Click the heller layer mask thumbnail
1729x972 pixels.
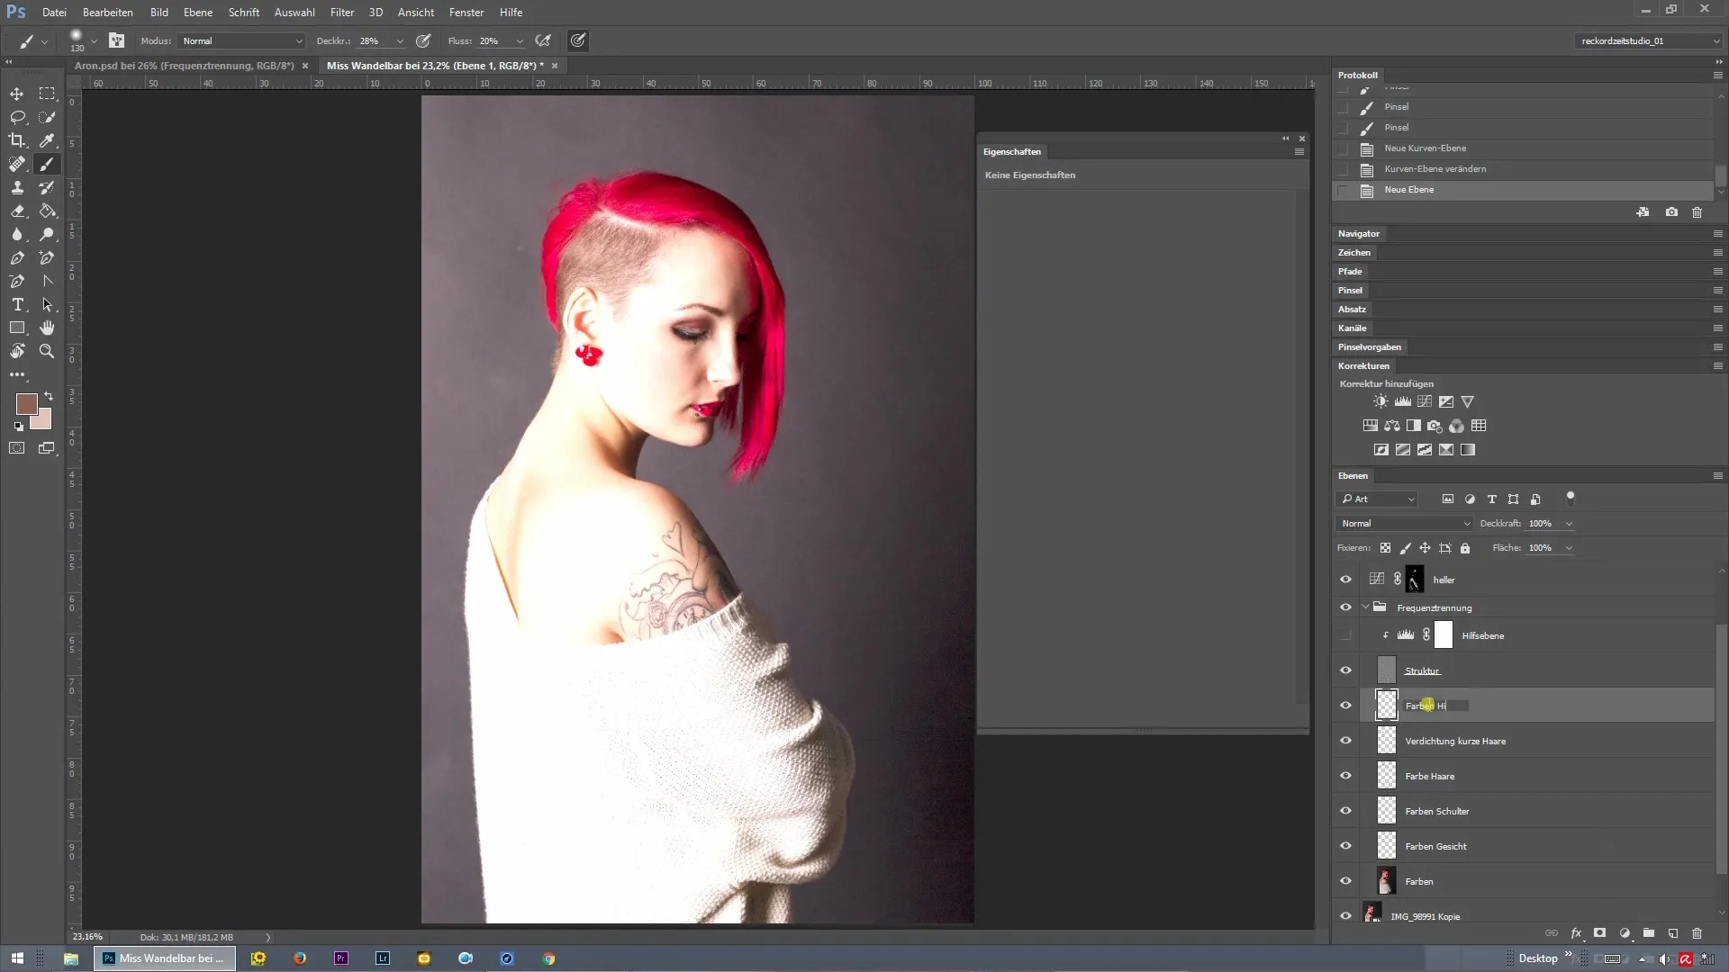[1415, 580]
